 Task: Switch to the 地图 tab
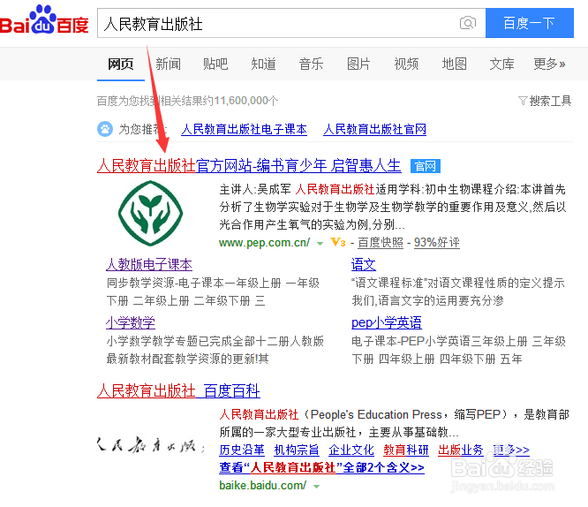coord(454,64)
